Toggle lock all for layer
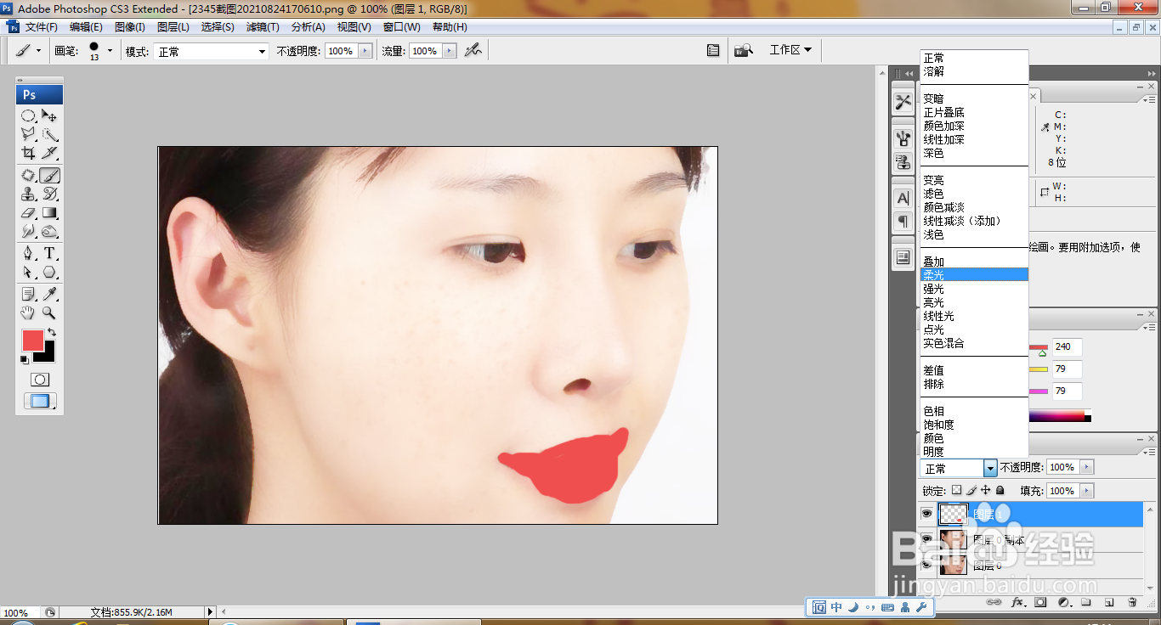This screenshot has height=625, width=1161. pyautogui.click(x=1000, y=490)
